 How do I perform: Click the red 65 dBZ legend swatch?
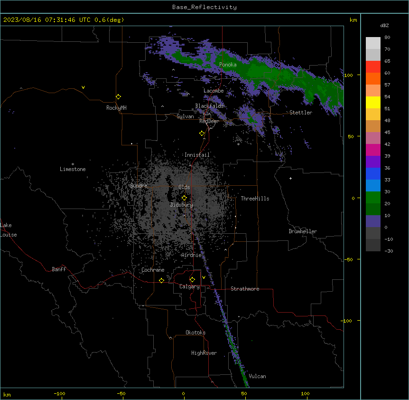click(x=373, y=67)
